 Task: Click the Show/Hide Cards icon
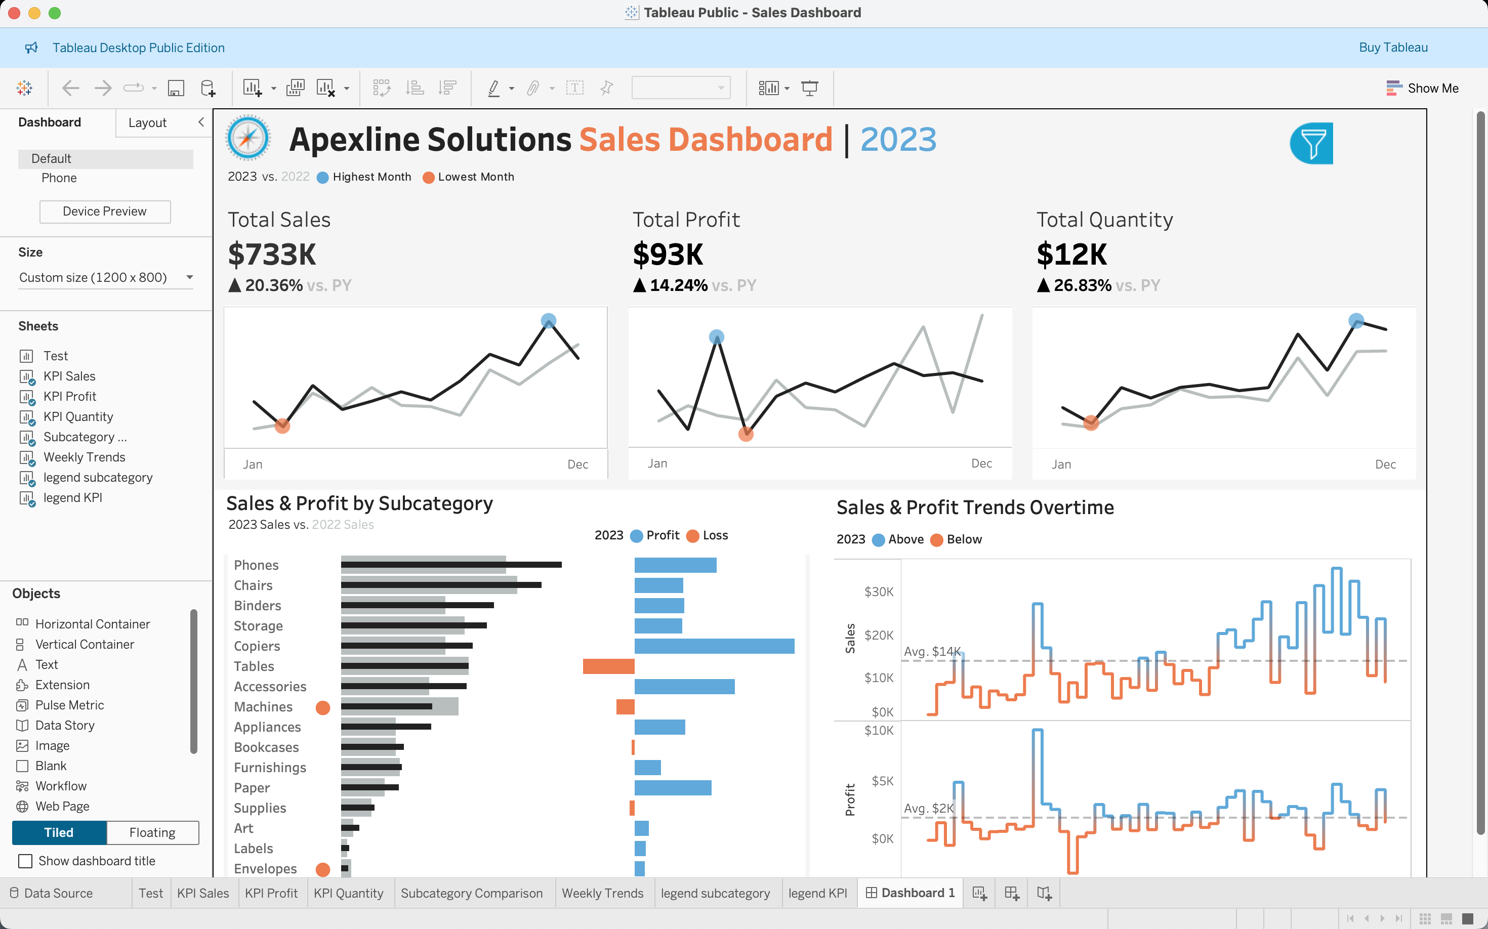point(768,88)
